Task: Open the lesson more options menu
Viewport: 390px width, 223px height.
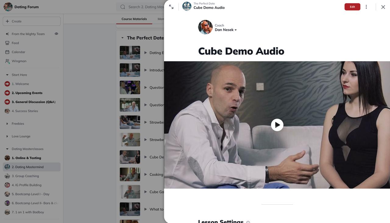Action: click(366, 7)
